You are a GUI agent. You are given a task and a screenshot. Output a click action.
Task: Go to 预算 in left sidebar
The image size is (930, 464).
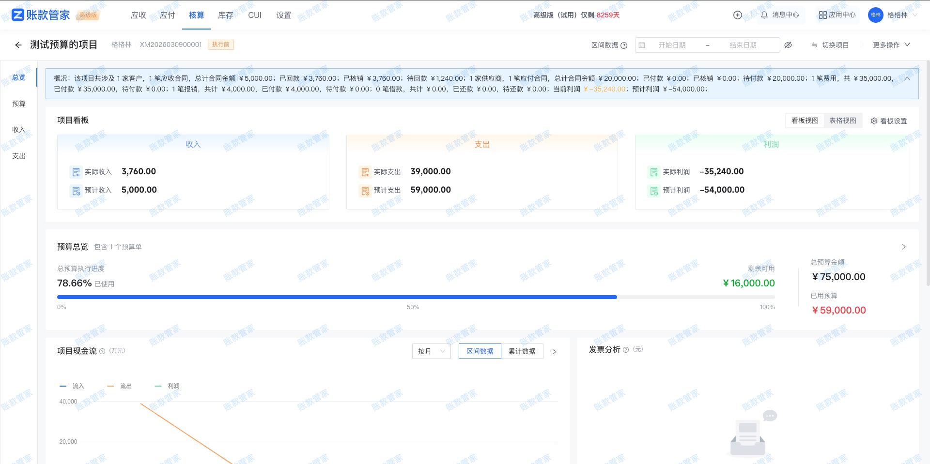[19, 104]
